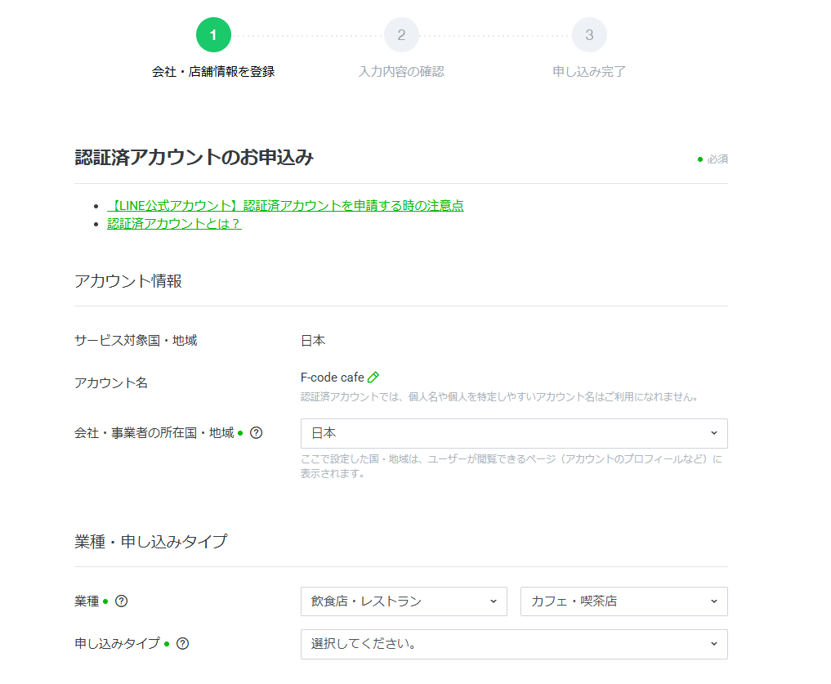Open the 認証済アカウントを申請する時の注意点 link
Screen dimensions: 831x684
pyautogui.click(x=285, y=205)
